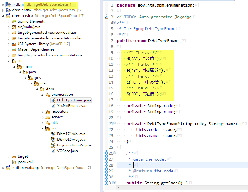Click the dbm-entity Maven project icon
Viewport: 248px width, 192px height.
click(x=8, y=10)
